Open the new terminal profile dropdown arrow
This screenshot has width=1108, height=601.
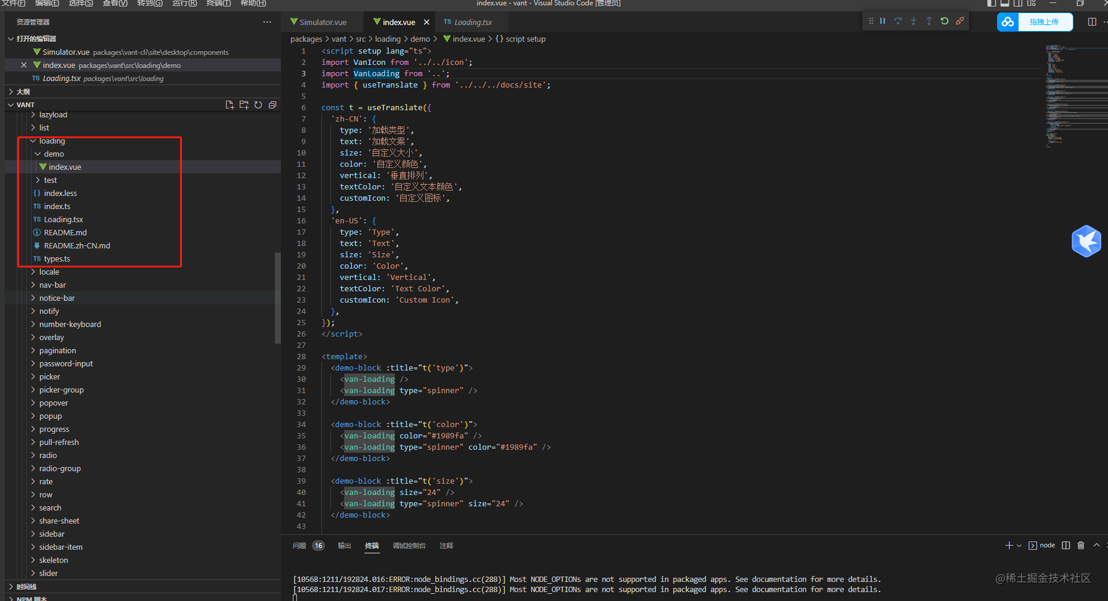[1019, 546]
